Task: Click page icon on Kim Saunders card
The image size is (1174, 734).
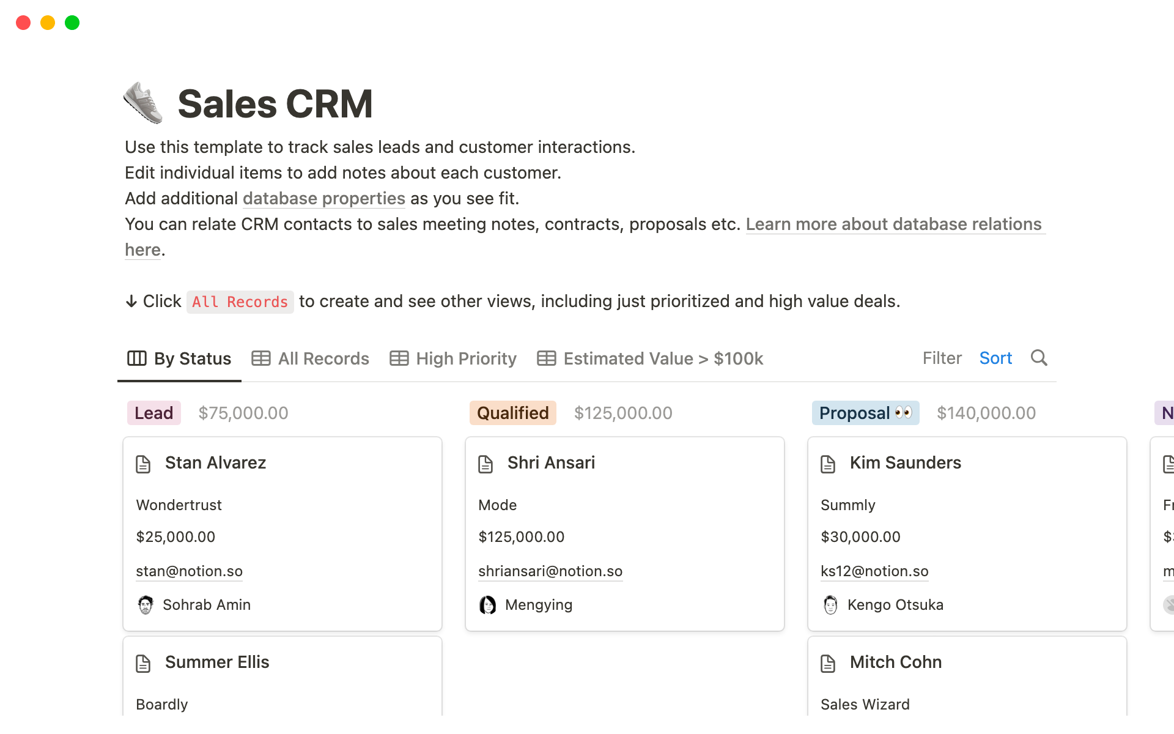Action: coord(828,464)
